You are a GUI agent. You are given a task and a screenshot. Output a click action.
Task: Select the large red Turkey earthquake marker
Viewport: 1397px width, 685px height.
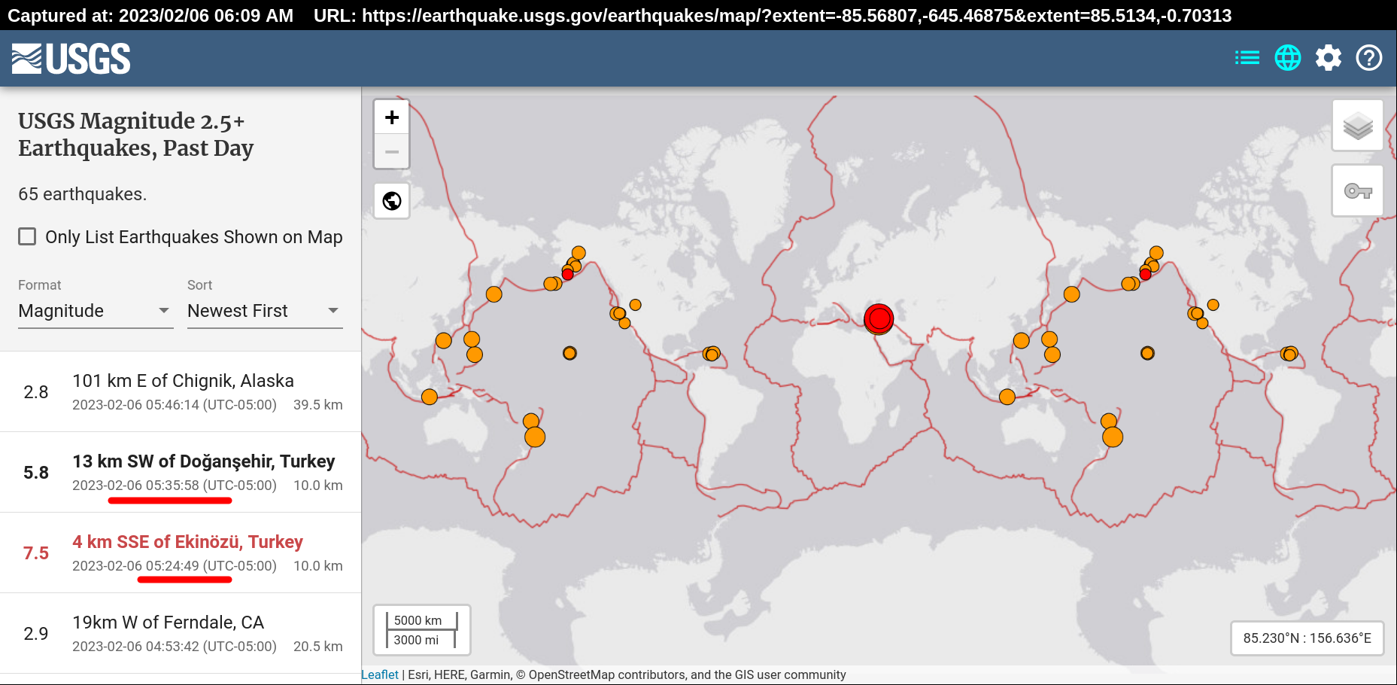pos(879,319)
